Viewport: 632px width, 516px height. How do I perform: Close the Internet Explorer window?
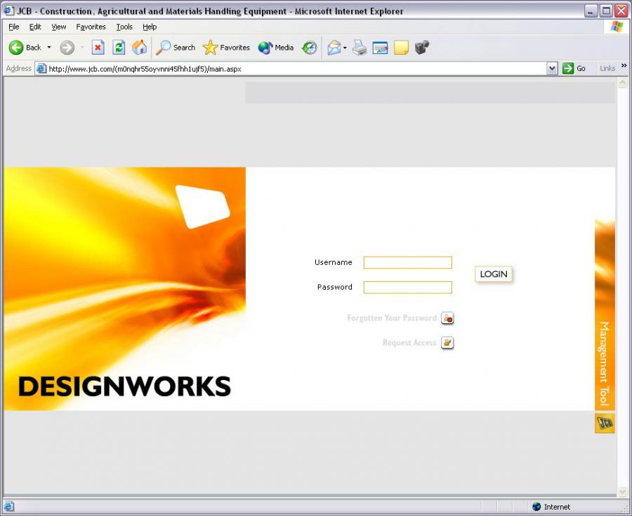pos(621,11)
